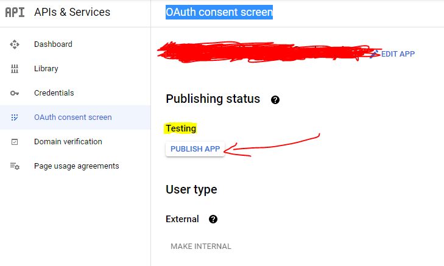Click the Library sidebar icon
The image size is (444, 266).
pos(15,69)
